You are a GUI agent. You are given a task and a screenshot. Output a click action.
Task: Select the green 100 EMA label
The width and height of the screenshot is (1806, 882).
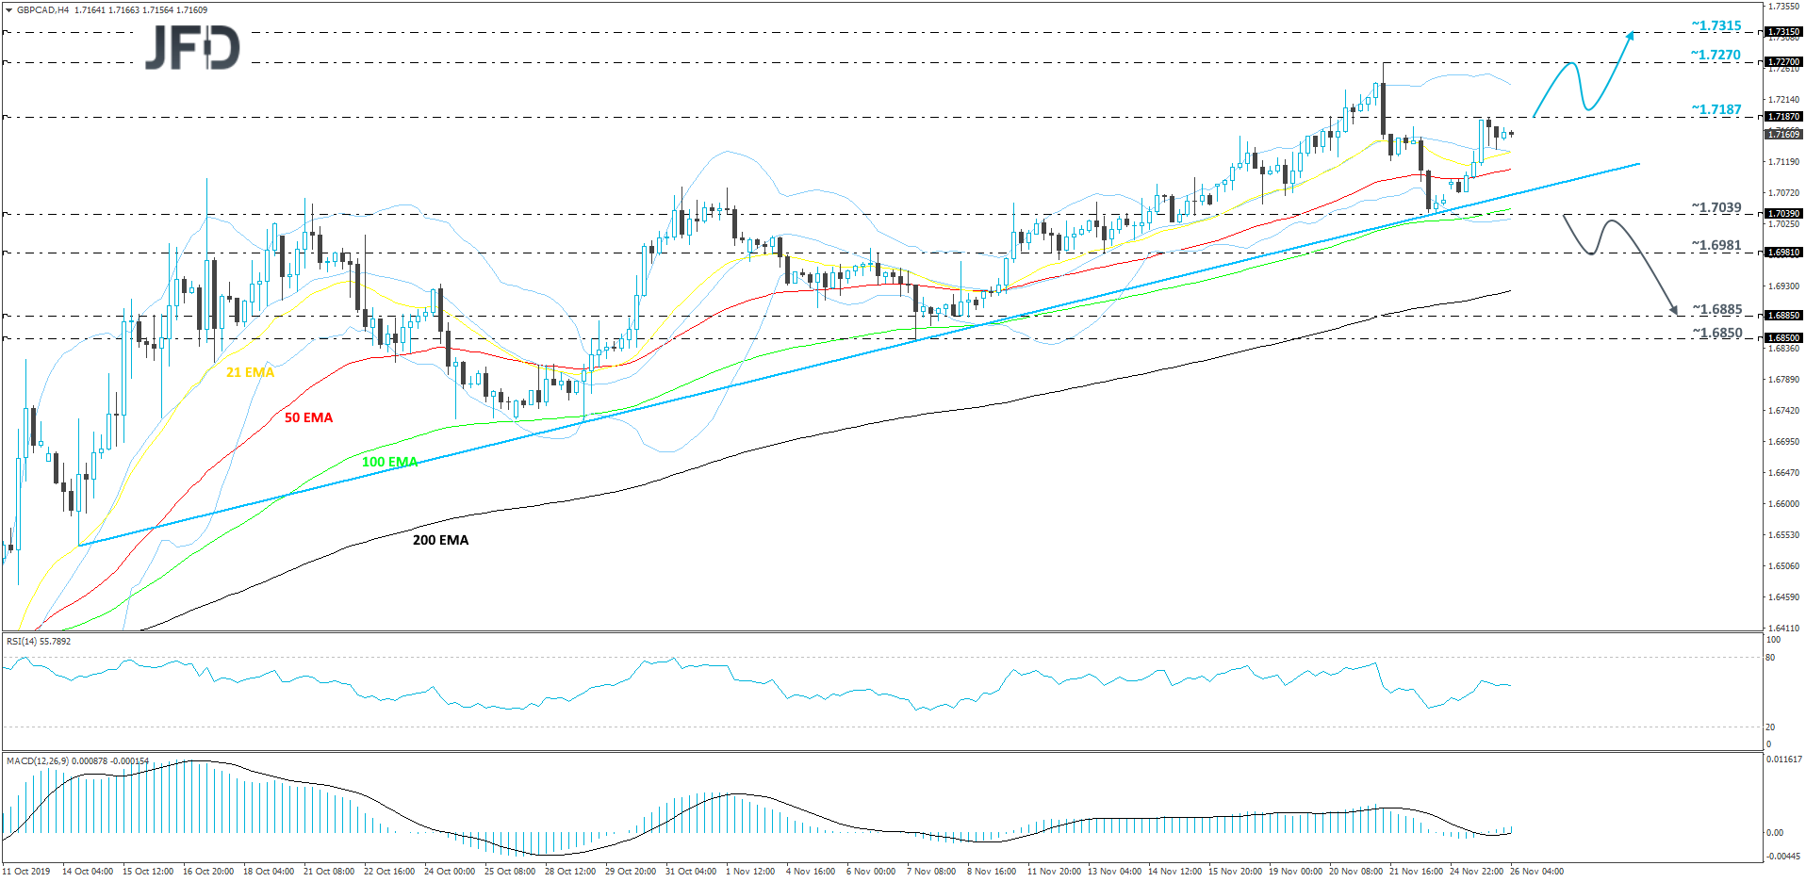pos(387,463)
